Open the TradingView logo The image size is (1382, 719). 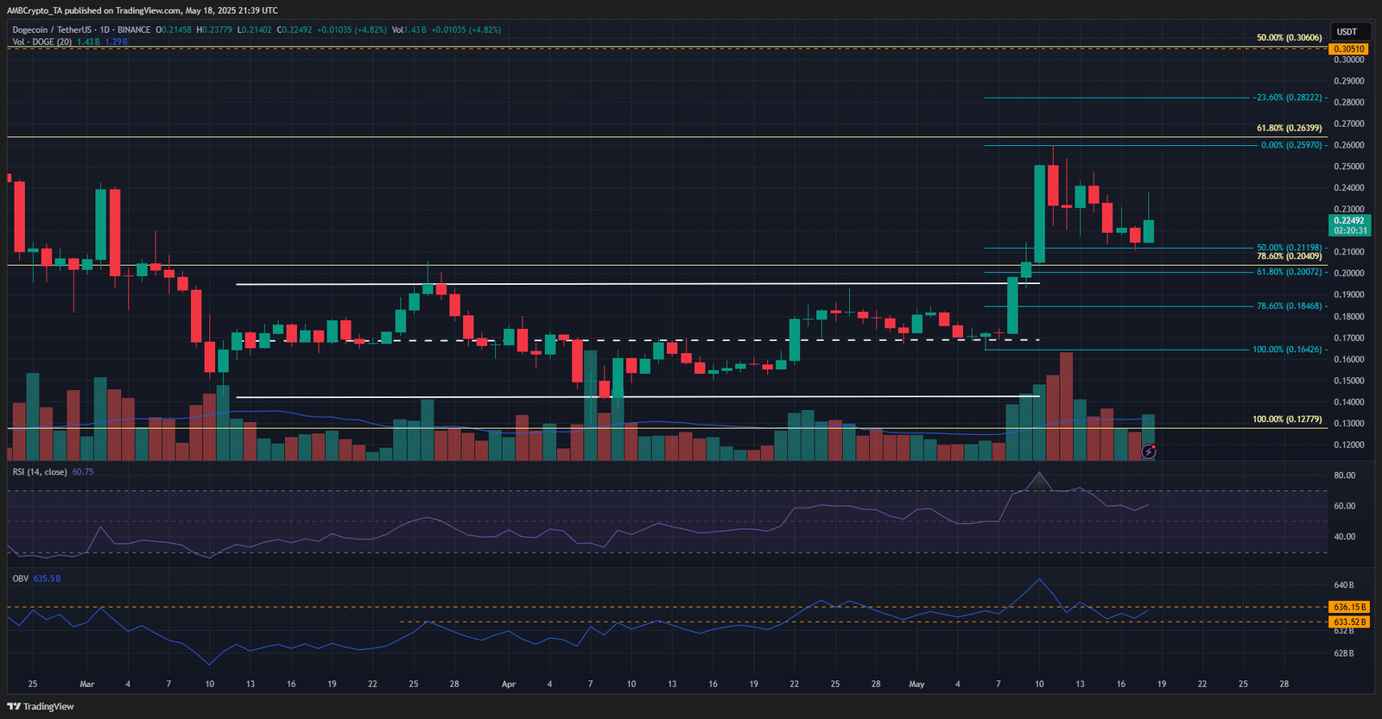(x=41, y=706)
